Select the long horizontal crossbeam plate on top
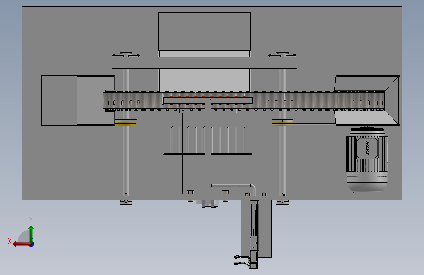The height and width of the screenshot is (275, 424). pyautogui.click(x=204, y=63)
